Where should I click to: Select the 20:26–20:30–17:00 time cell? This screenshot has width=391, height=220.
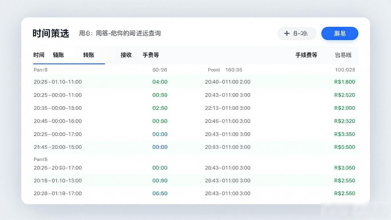[58, 168]
